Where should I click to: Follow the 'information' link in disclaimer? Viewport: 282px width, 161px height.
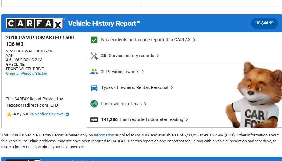point(104,135)
